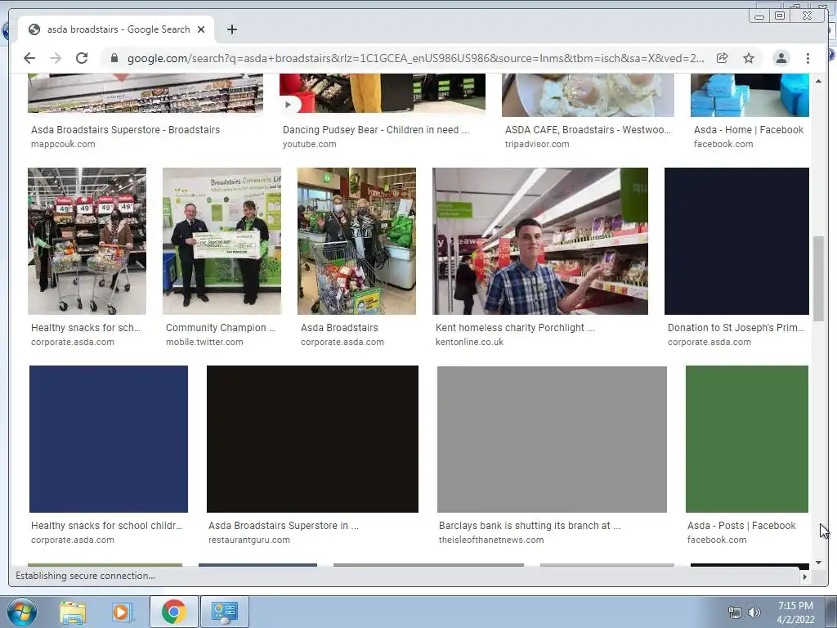Open the control panel taskbar item

tap(224, 612)
